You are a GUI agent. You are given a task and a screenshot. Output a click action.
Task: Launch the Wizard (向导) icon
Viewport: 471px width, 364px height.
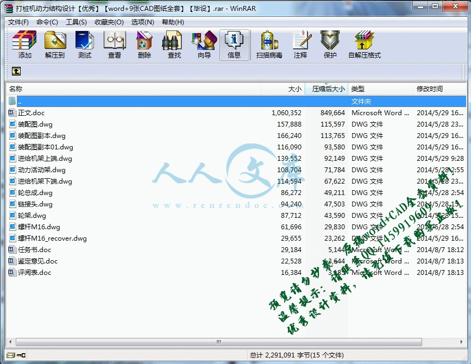coord(204,45)
